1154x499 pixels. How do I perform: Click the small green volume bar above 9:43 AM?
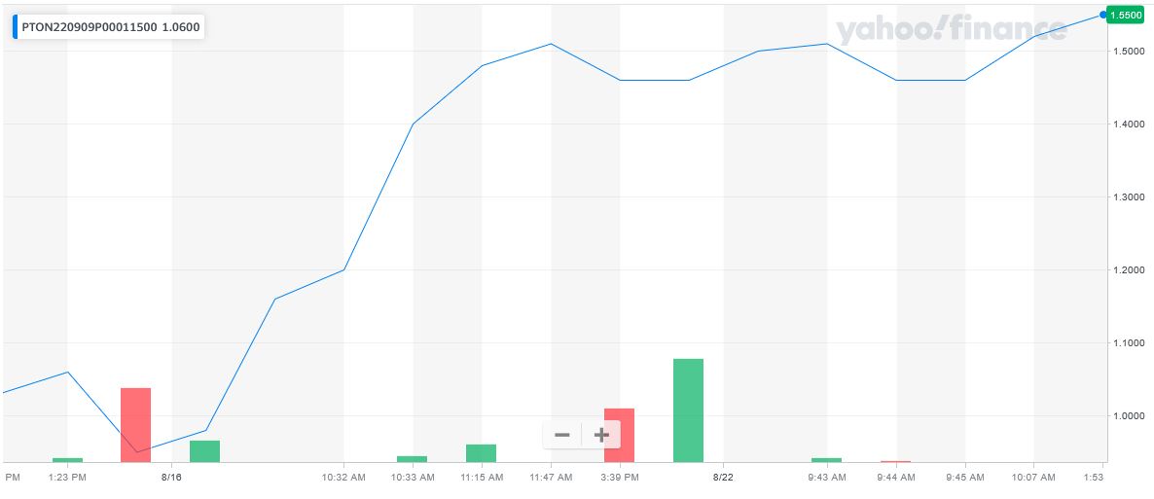point(826,459)
